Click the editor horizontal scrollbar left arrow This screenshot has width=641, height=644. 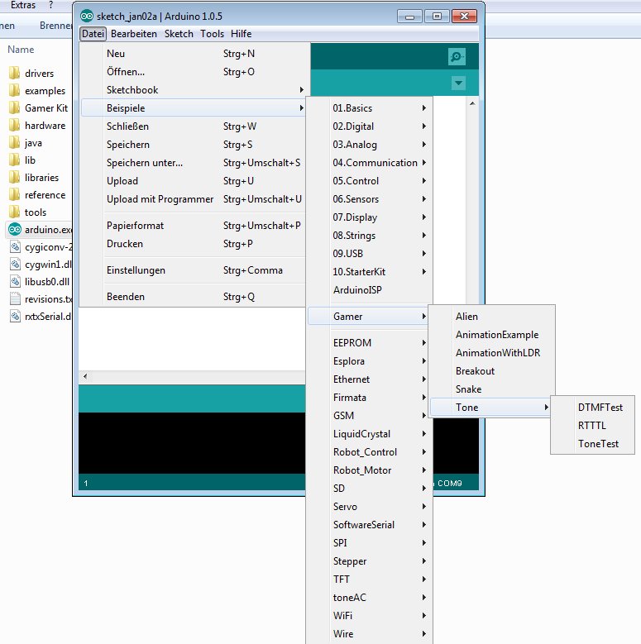(84, 377)
